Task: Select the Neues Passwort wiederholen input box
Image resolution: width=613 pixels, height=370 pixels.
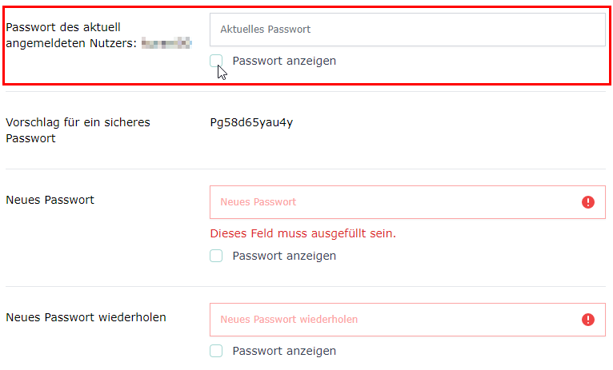Action: click(x=392, y=320)
